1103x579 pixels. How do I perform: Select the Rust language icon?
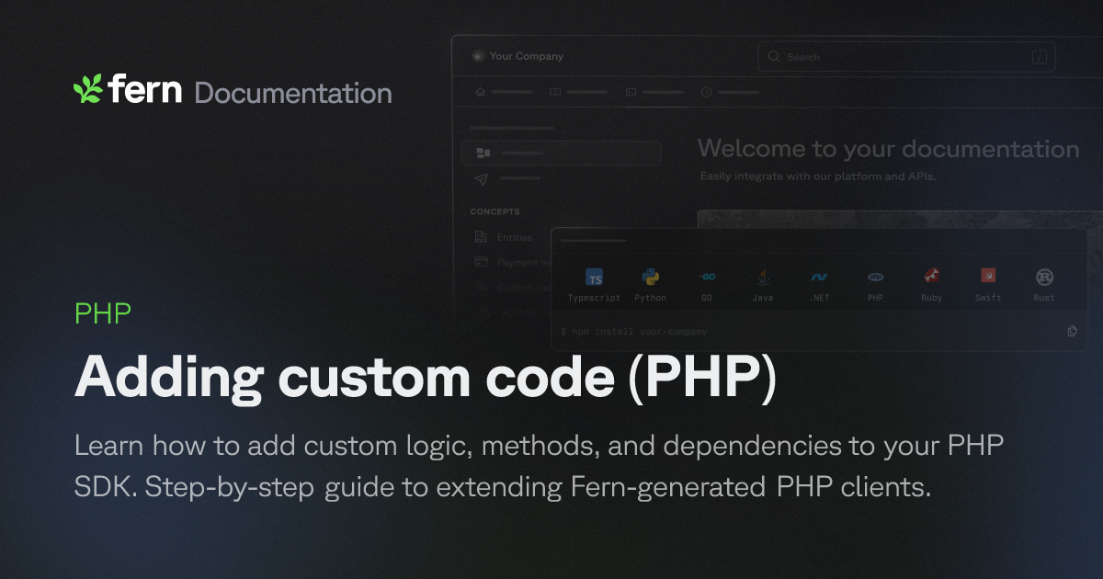[1044, 277]
